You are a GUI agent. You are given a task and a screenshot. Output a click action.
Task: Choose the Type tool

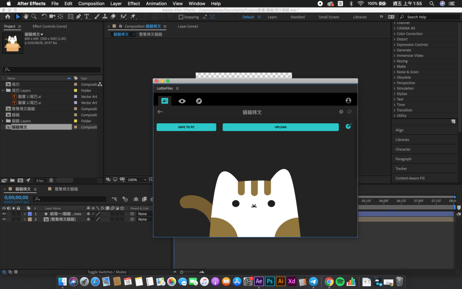pyautogui.click(x=86, y=17)
